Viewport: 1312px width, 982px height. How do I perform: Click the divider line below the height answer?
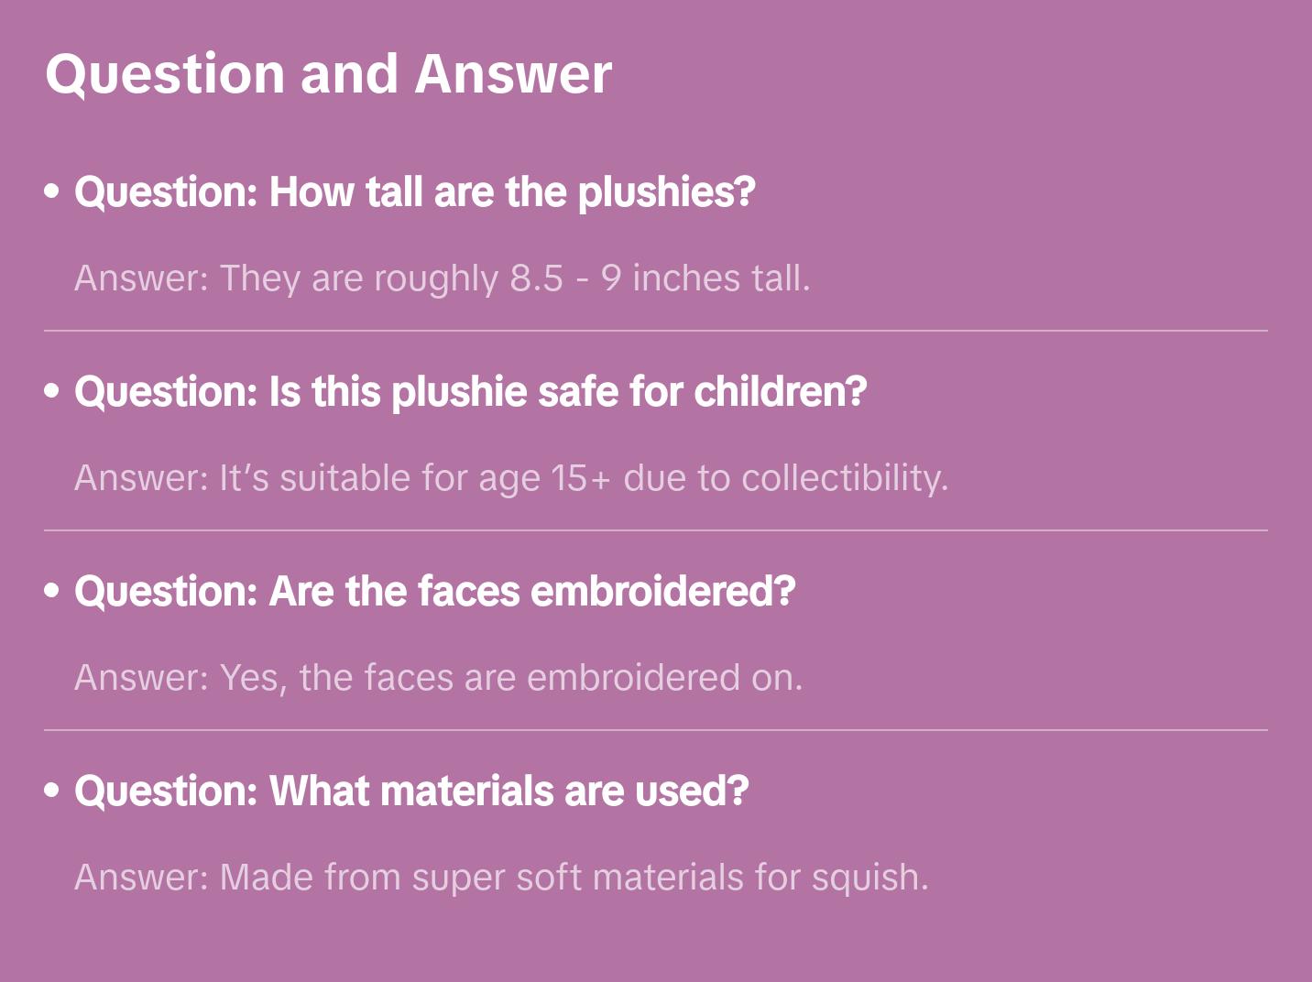pyautogui.click(x=656, y=331)
